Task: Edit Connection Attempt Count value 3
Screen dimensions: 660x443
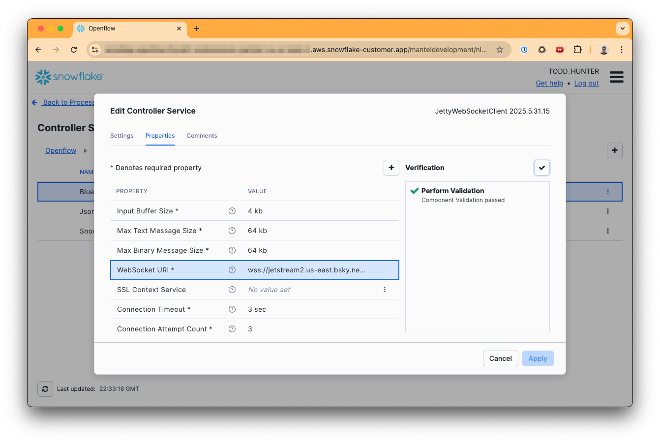Action: 250,329
